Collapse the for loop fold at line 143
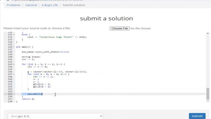This screenshot has width=211, height=119. pyautogui.click(x=14, y=64)
